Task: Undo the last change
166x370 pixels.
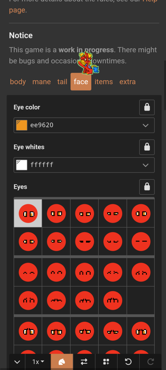Action: pos(128,362)
